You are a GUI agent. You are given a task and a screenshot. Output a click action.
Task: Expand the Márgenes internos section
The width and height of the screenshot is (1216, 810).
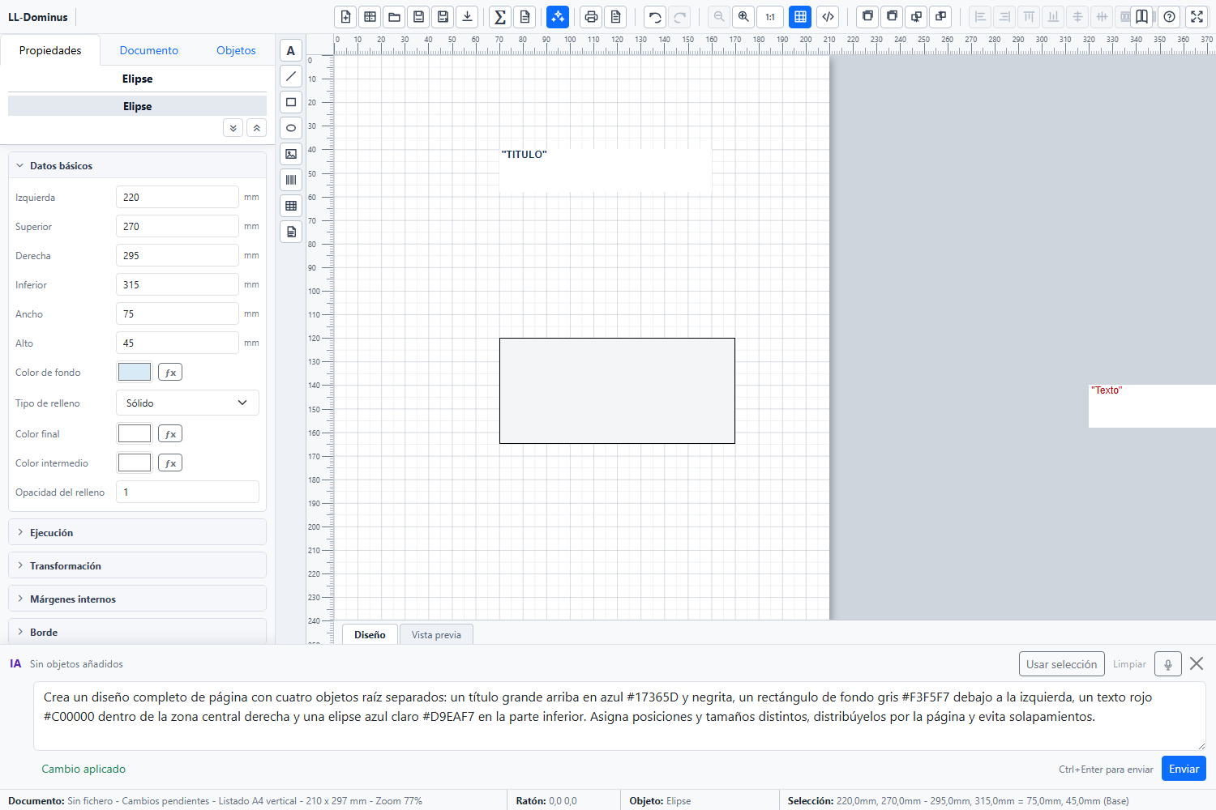pyautogui.click(x=137, y=599)
